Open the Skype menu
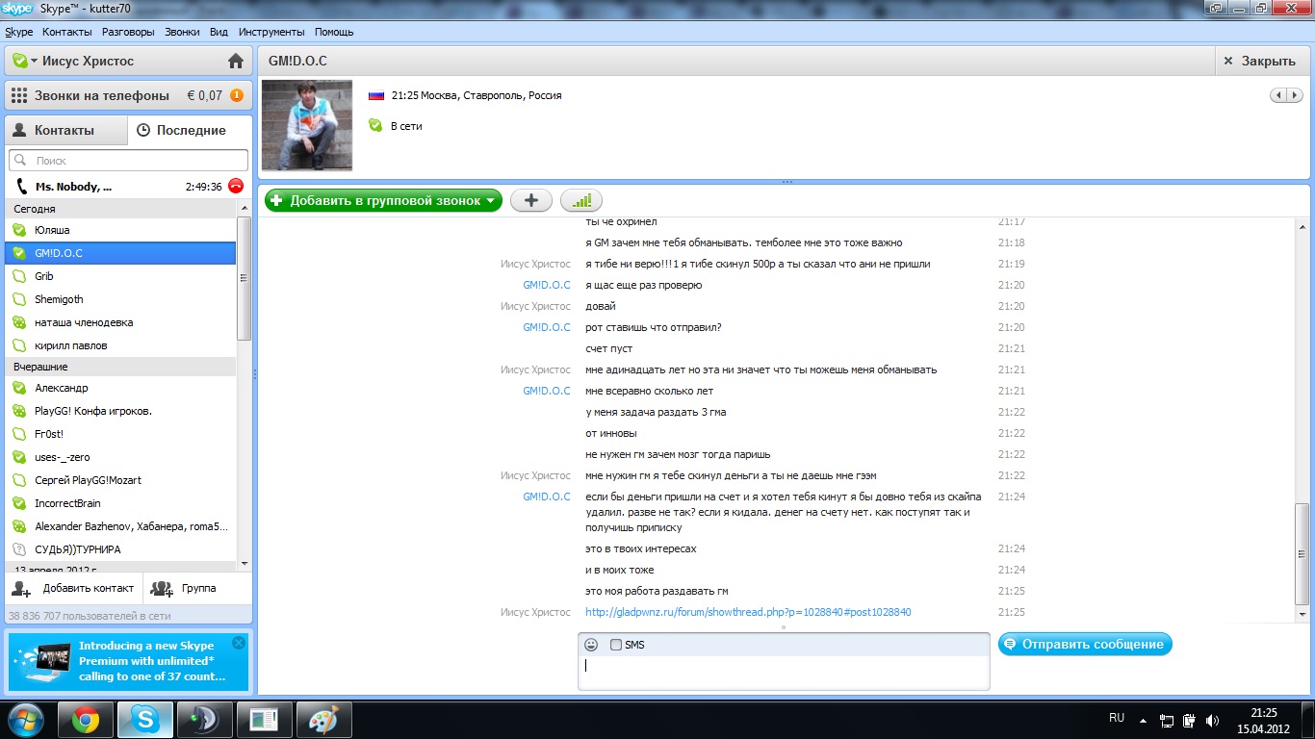Image resolution: width=1315 pixels, height=739 pixels. coord(19,32)
